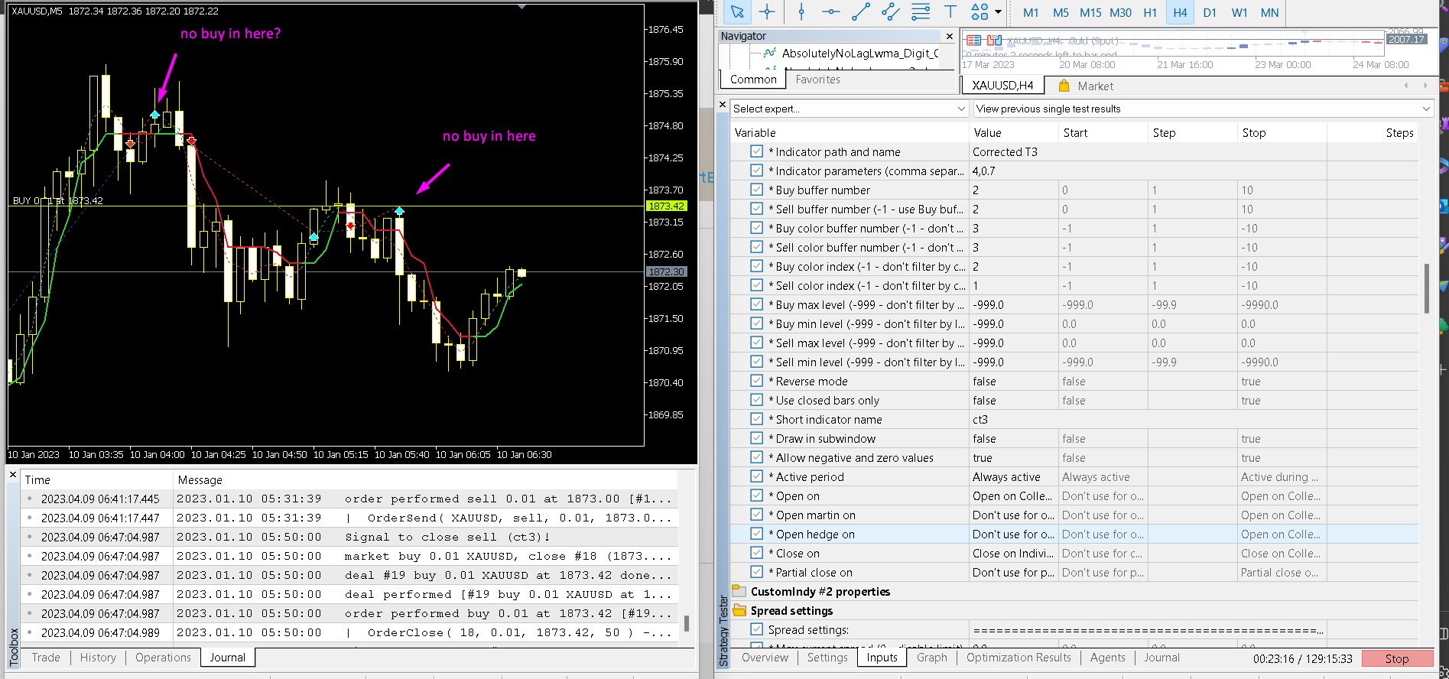Switch chart to W1 timeframe

(1239, 13)
